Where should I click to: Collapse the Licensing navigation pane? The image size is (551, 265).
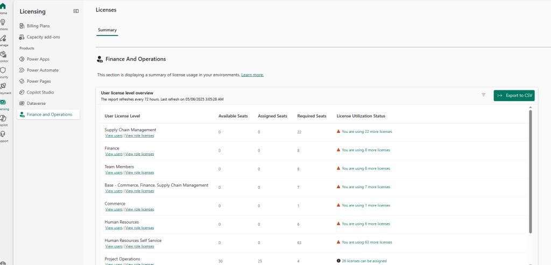point(76,11)
